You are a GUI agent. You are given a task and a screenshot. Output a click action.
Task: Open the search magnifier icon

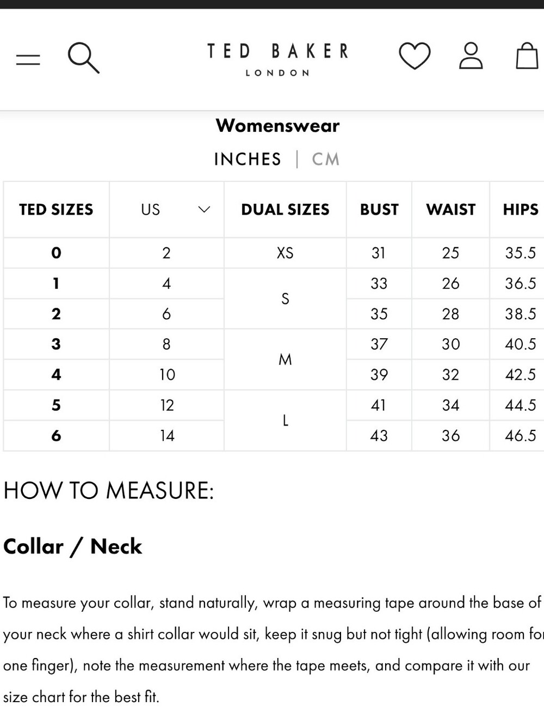pos(83,58)
